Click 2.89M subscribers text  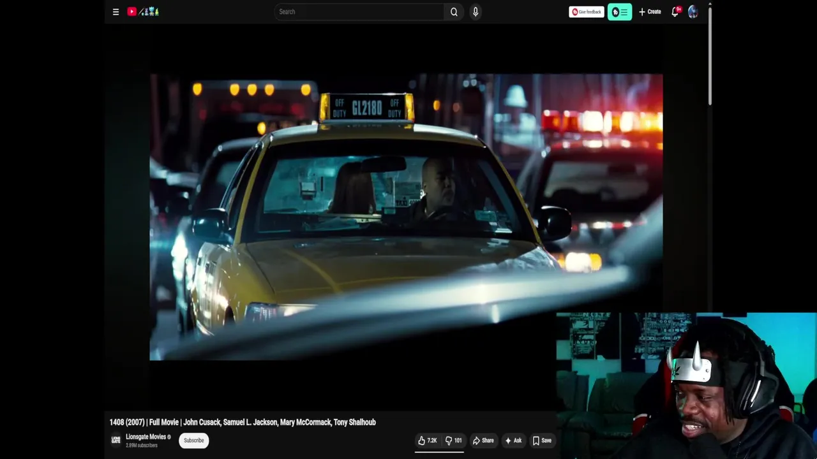click(142, 445)
